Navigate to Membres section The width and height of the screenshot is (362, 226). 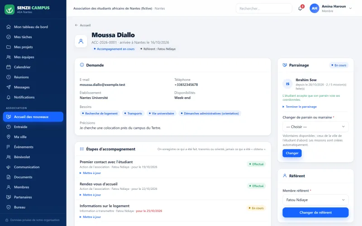(33, 187)
